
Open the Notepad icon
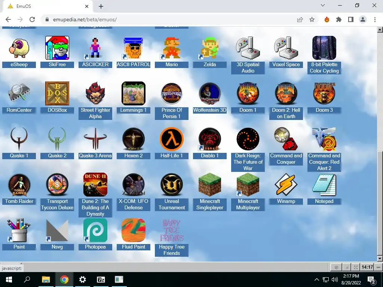coord(324,185)
